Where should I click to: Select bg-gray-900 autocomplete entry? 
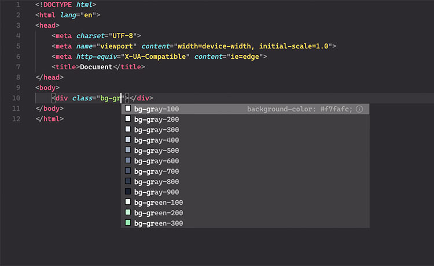pos(245,192)
